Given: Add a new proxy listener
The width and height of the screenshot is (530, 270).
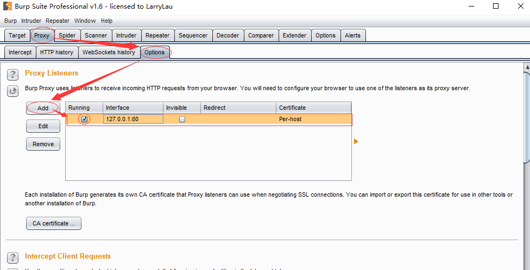Looking at the screenshot, I should tap(43, 108).
